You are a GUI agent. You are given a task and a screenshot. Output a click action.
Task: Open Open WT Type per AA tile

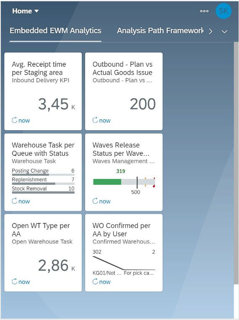[43, 253]
